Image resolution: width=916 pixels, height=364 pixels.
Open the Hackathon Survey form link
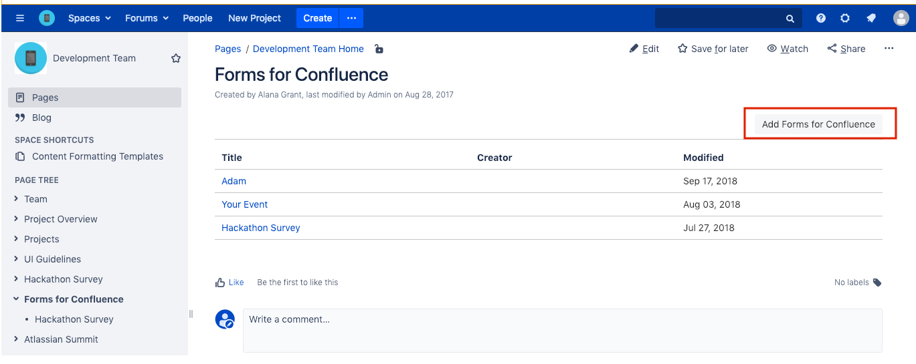coord(261,228)
